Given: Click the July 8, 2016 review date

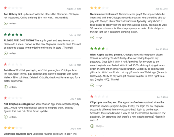Looking at the screenshot, I should click(x=162, y=97).
